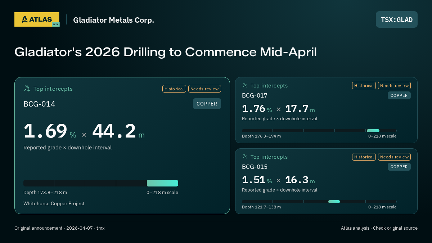This screenshot has width=432, height=243.
Task: Click the 0–218 m scale label on BCG-017
Action: (382, 136)
